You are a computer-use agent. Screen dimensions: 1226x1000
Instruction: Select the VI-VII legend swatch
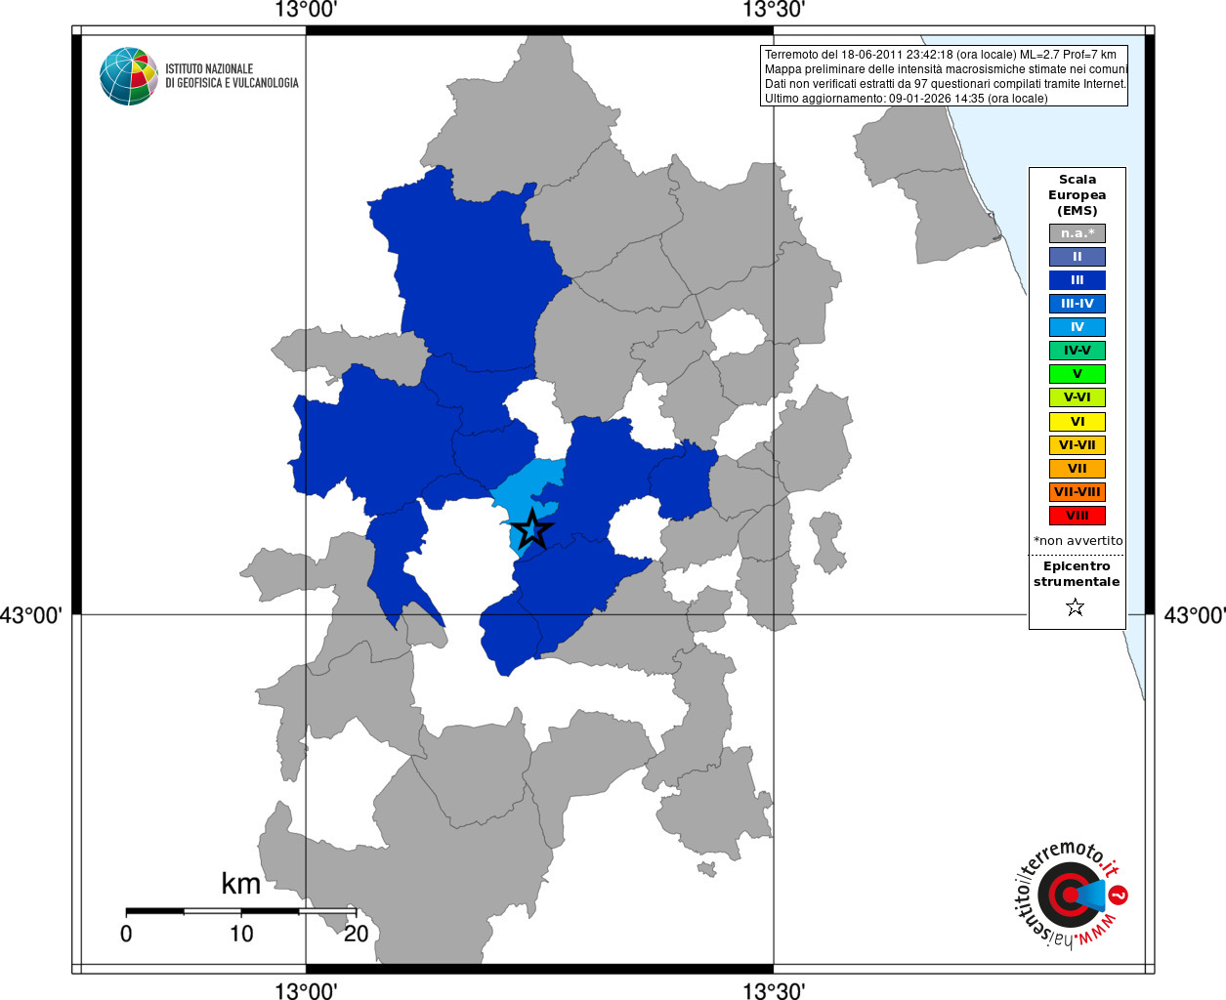click(x=1078, y=445)
